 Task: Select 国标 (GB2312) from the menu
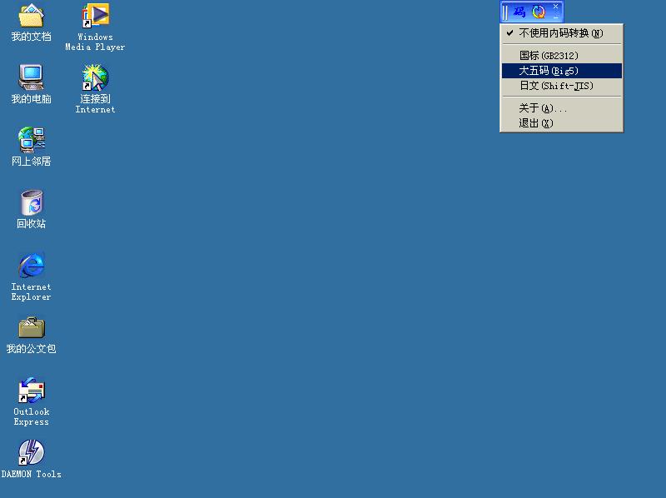[561, 56]
